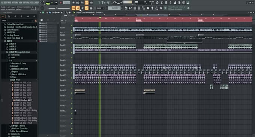Open the EDIT menu
This screenshot has width=255, height=137.
coord(6,3)
